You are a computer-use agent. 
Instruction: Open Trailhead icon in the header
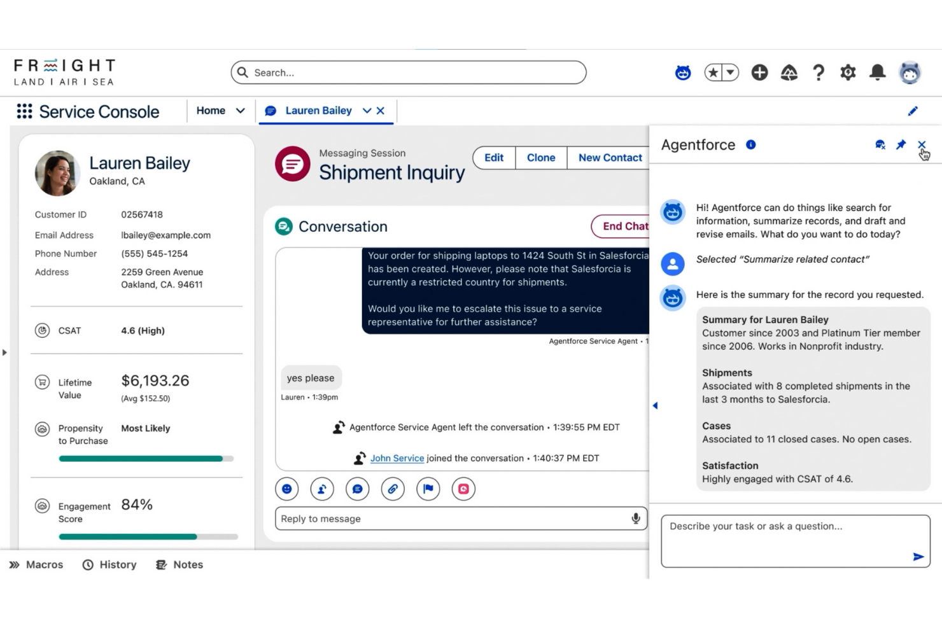(x=789, y=73)
